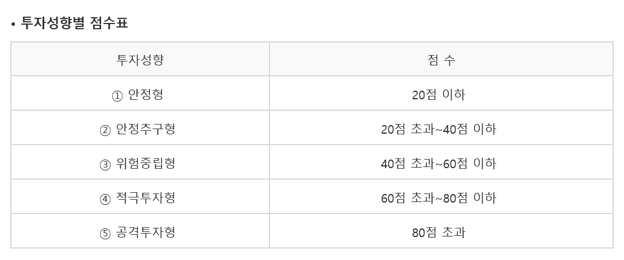The width and height of the screenshot is (624, 260).
Task: Click the 투자성향별 점수표 heading
Action: (x=75, y=22)
